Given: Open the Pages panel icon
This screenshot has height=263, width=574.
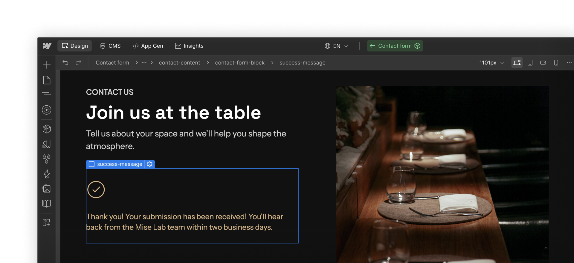Looking at the screenshot, I should tap(47, 80).
